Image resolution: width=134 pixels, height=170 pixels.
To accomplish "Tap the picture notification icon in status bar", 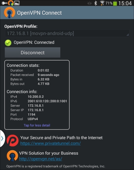I will [x=17, y=3].
